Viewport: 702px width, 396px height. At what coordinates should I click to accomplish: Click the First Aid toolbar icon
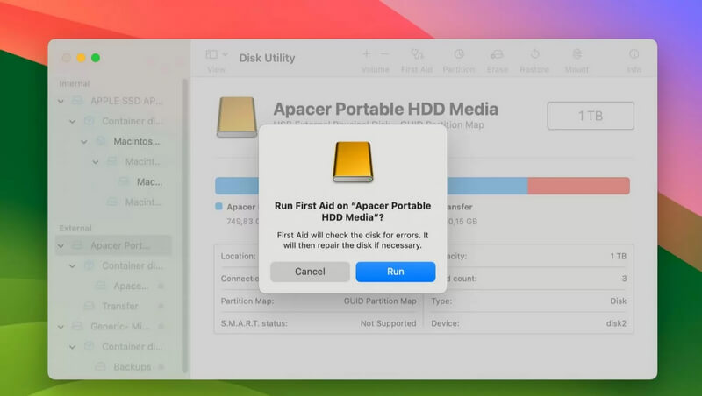417,55
